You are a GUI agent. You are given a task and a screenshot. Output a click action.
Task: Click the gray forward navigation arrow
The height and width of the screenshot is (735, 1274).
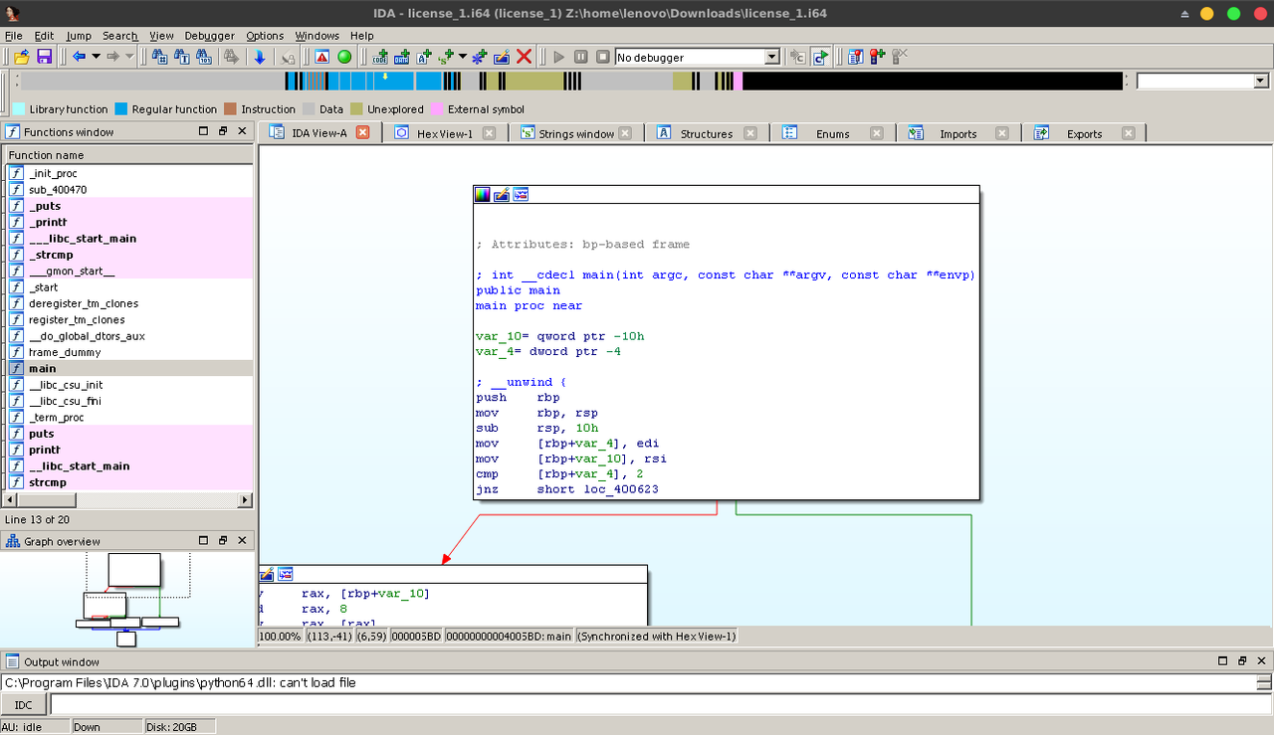point(112,57)
